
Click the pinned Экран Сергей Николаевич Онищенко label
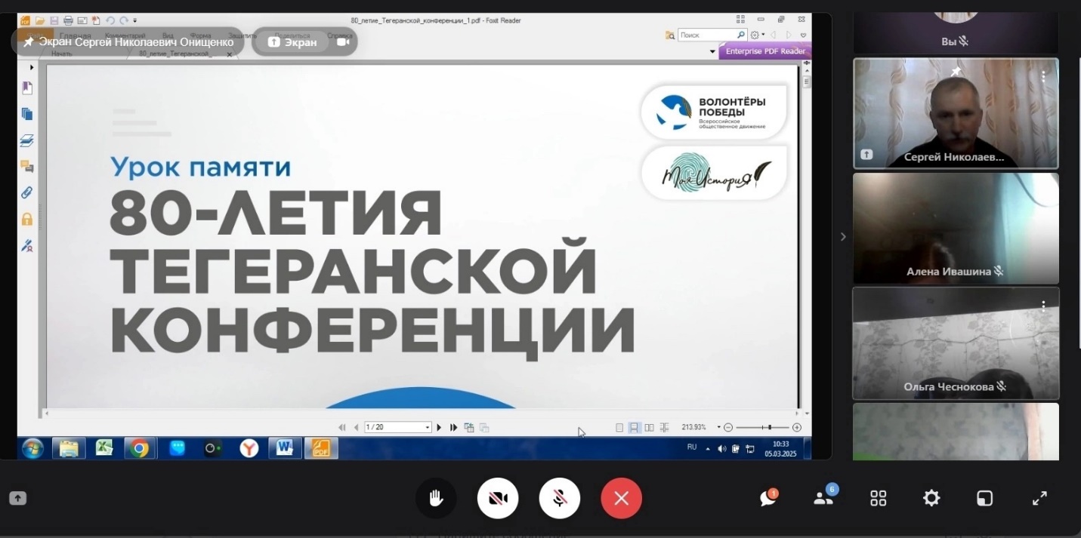coord(128,42)
